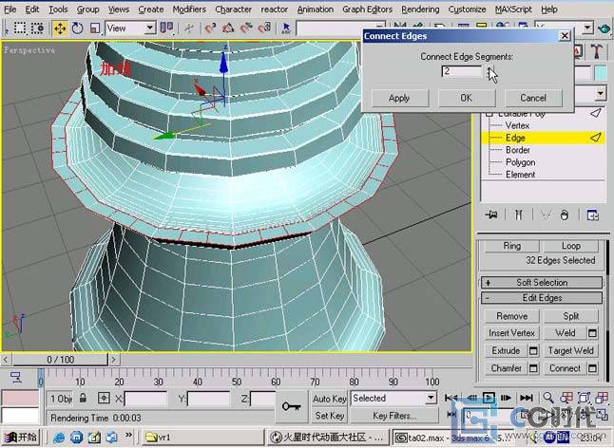Select the Rectangular Selection Region tool

[20, 28]
